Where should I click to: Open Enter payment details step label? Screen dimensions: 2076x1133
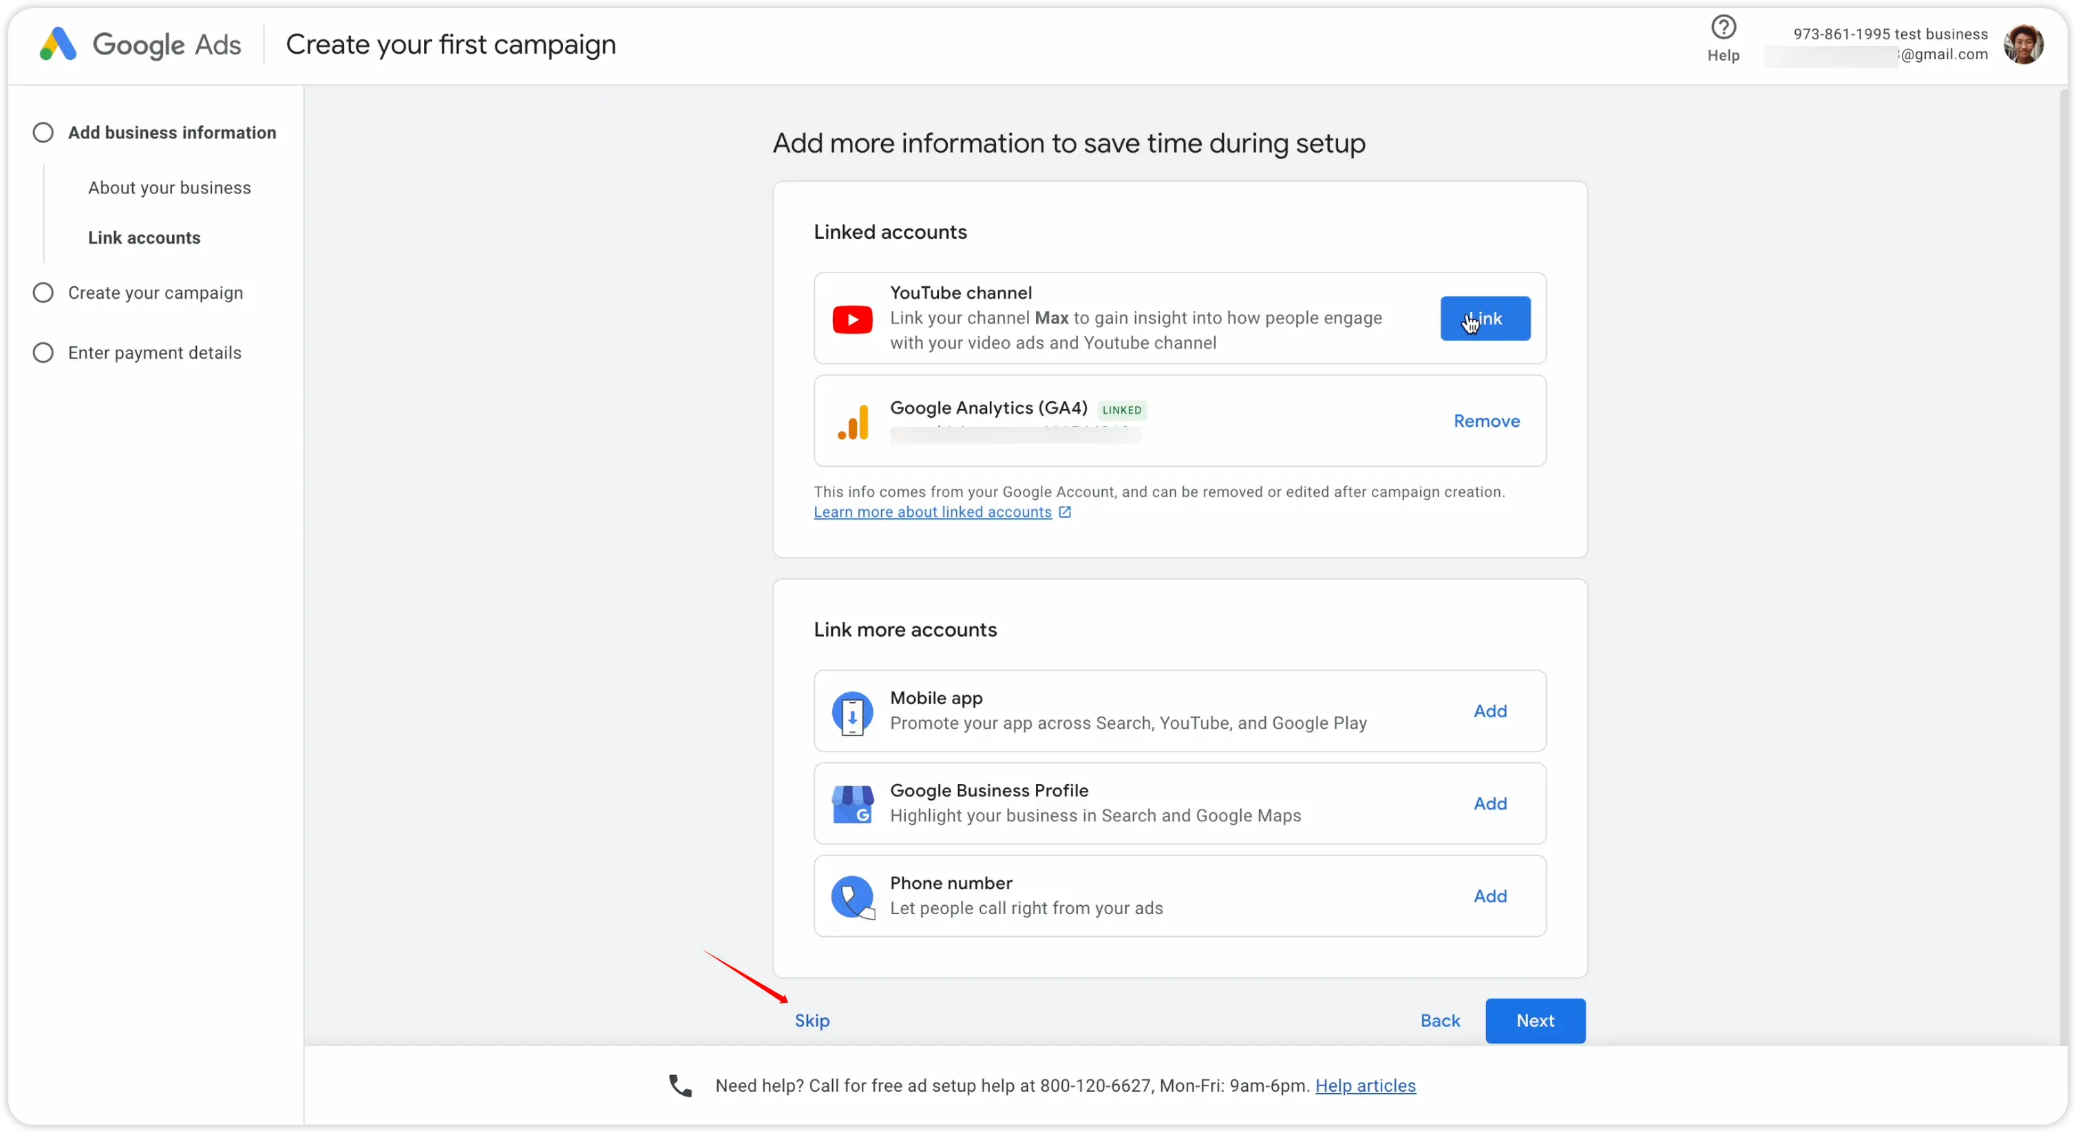[155, 352]
